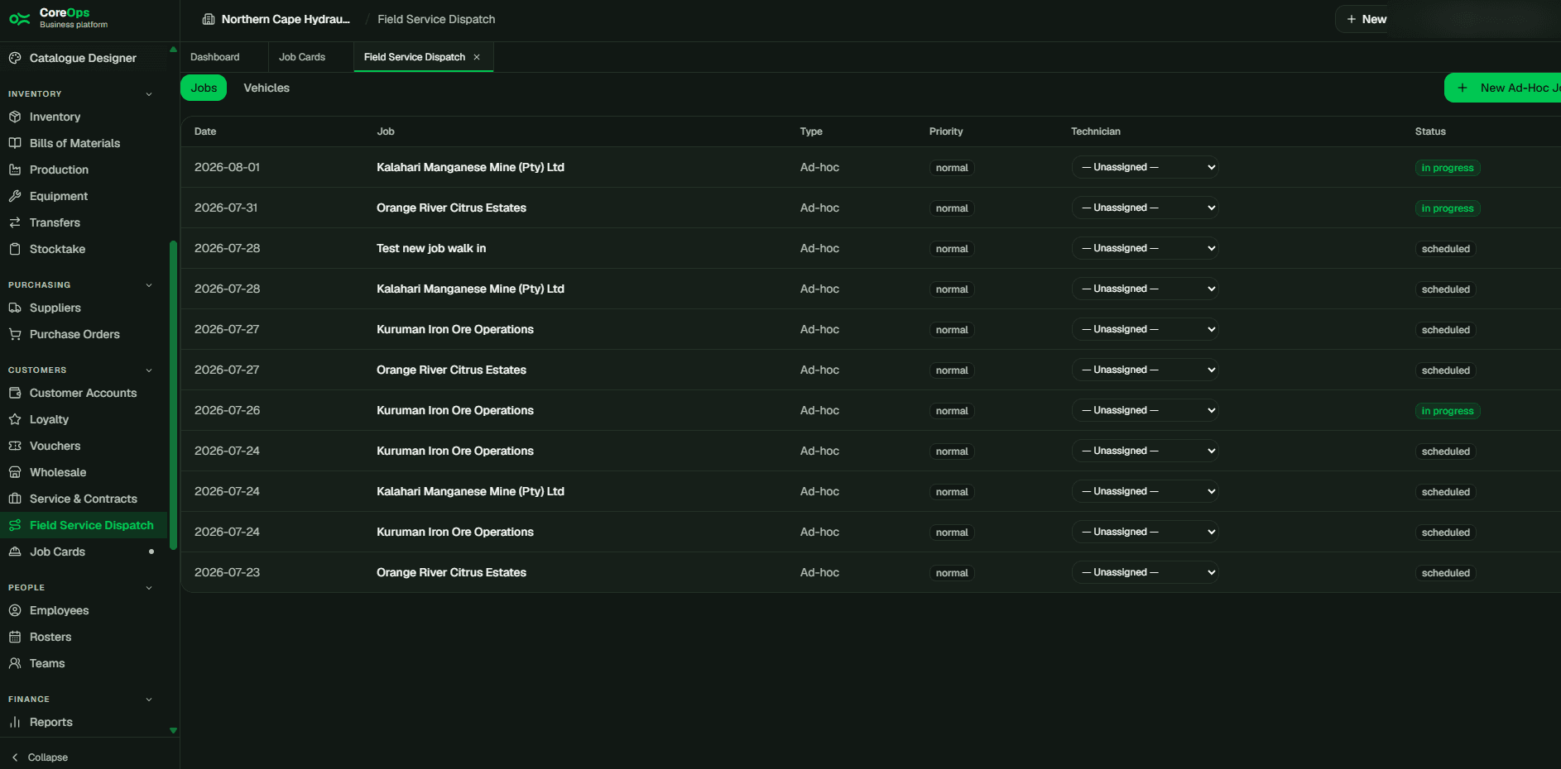Click the Rosters calendar icon

click(x=15, y=637)
